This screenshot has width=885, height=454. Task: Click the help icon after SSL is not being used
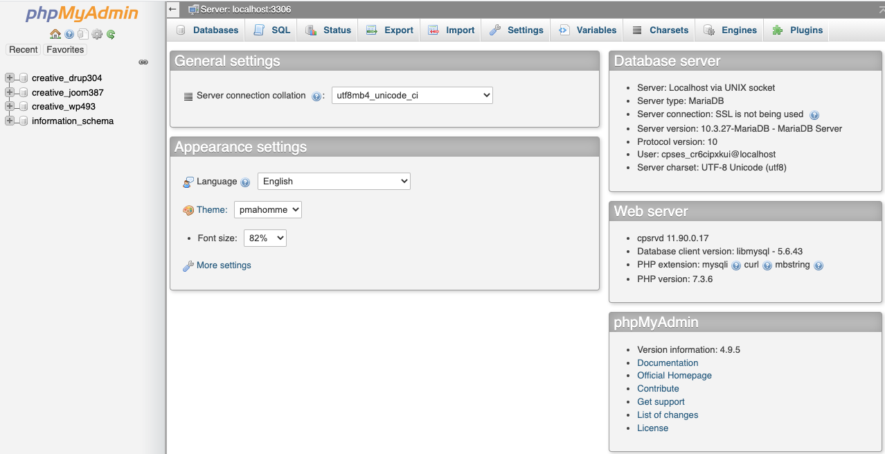(x=814, y=115)
